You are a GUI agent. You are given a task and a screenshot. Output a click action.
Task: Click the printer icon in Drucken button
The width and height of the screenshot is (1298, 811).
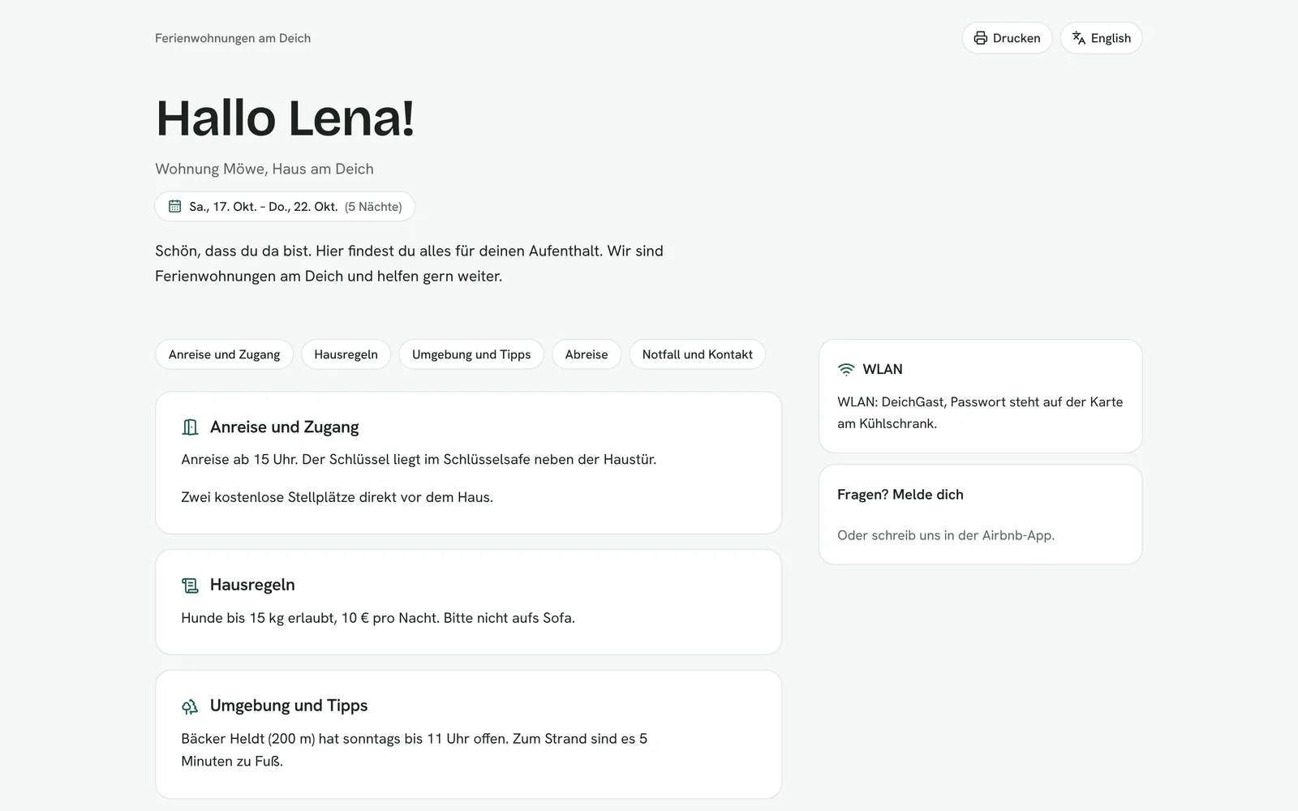click(981, 38)
